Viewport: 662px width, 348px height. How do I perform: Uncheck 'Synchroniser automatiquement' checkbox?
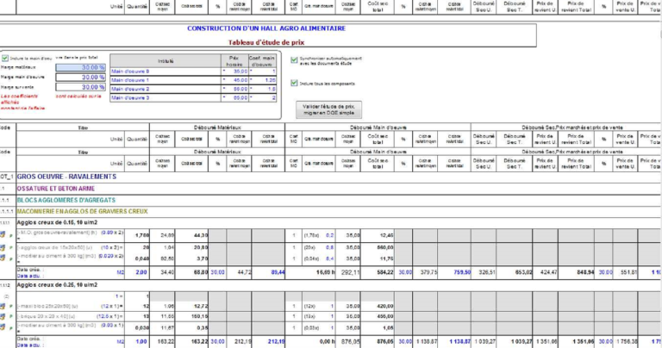(x=294, y=60)
